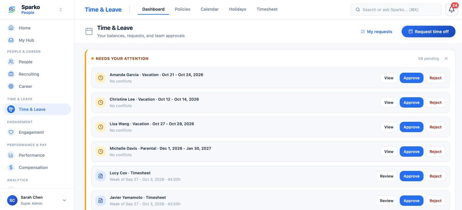Reject Lisa Wang vacation request
This screenshot has height=210, width=462.
[x=435, y=127]
